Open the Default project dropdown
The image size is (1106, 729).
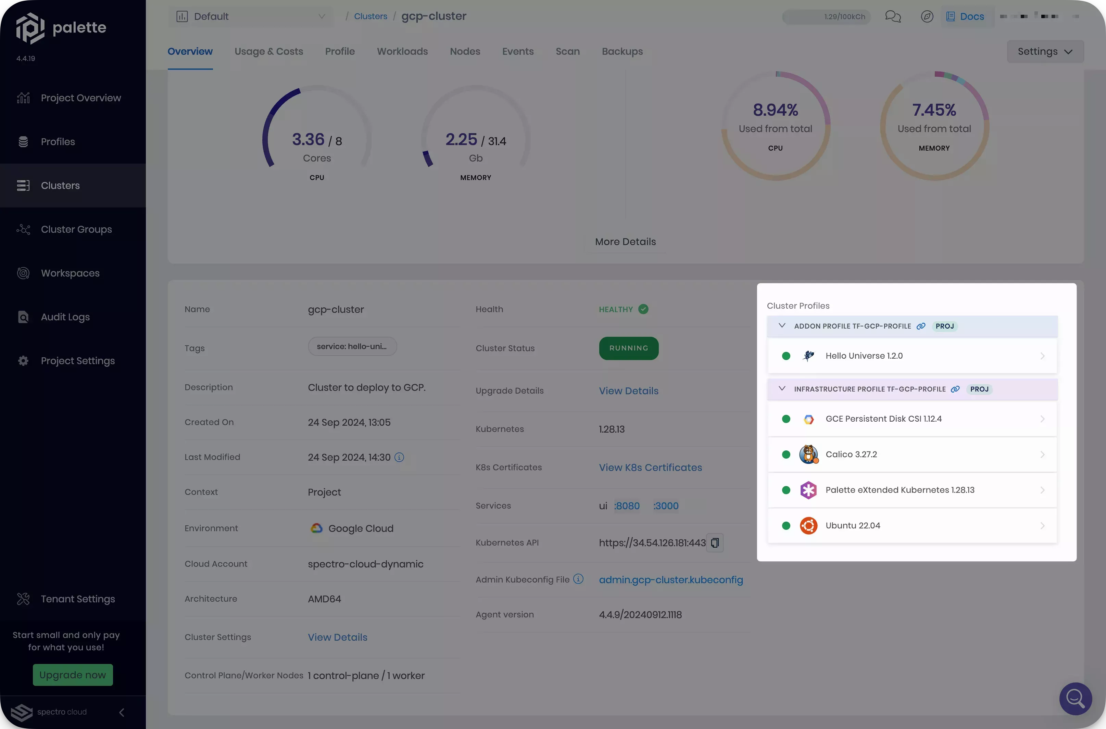pyautogui.click(x=251, y=17)
